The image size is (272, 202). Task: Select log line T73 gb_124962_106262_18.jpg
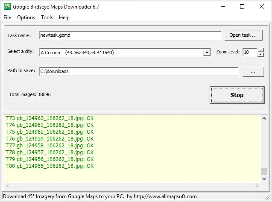[x=50, y=118]
